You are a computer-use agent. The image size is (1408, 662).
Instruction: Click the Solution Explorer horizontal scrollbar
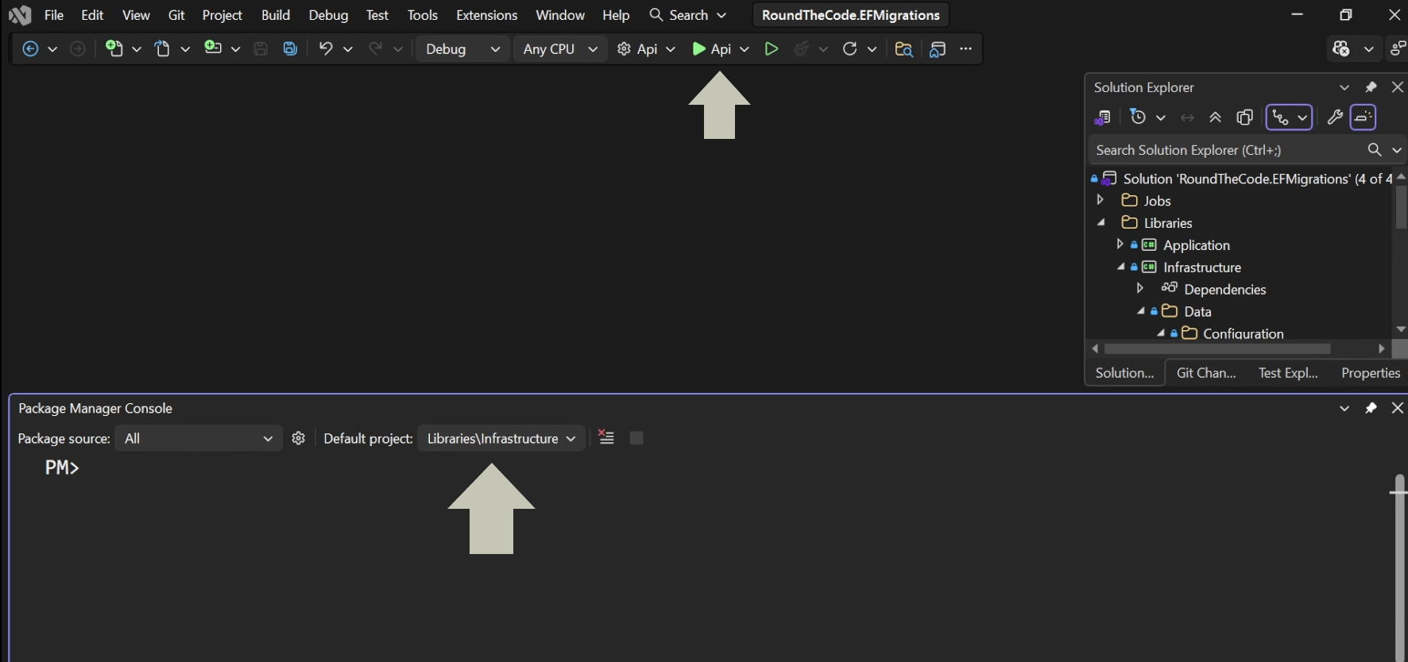[1217, 348]
